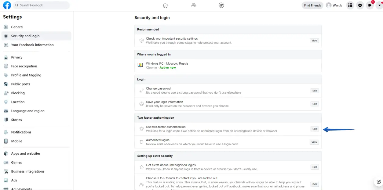Open Face recognition settings
383x190 pixels.
(x=24, y=66)
